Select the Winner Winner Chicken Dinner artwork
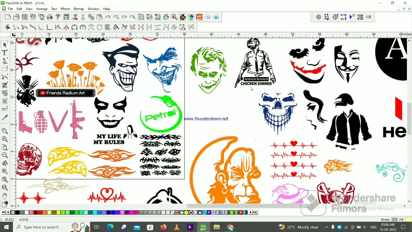412x232 pixels. click(255, 63)
